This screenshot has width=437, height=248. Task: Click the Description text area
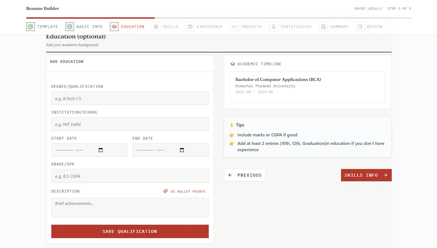(130, 207)
